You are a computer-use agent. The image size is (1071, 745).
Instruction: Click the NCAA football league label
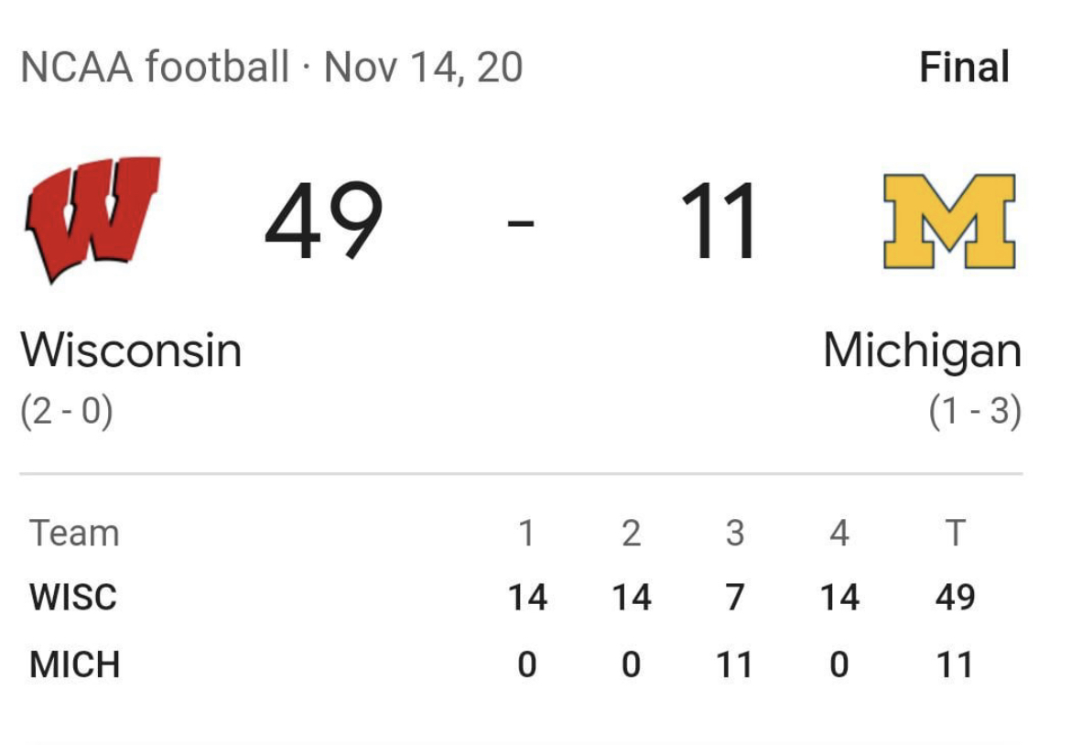tap(155, 67)
